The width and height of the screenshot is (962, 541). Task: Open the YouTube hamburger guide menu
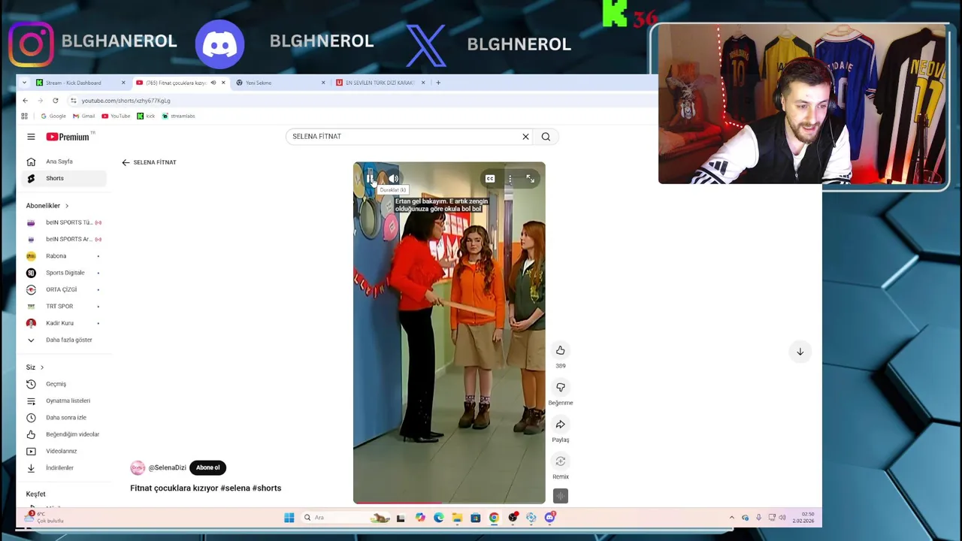tap(31, 137)
